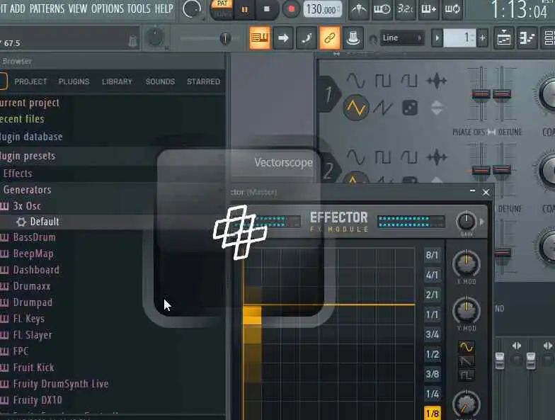The width and height of the screenshot is (555, 420).
Task: Expand the Generators folder in browser
Action: [x=27, y=190]
